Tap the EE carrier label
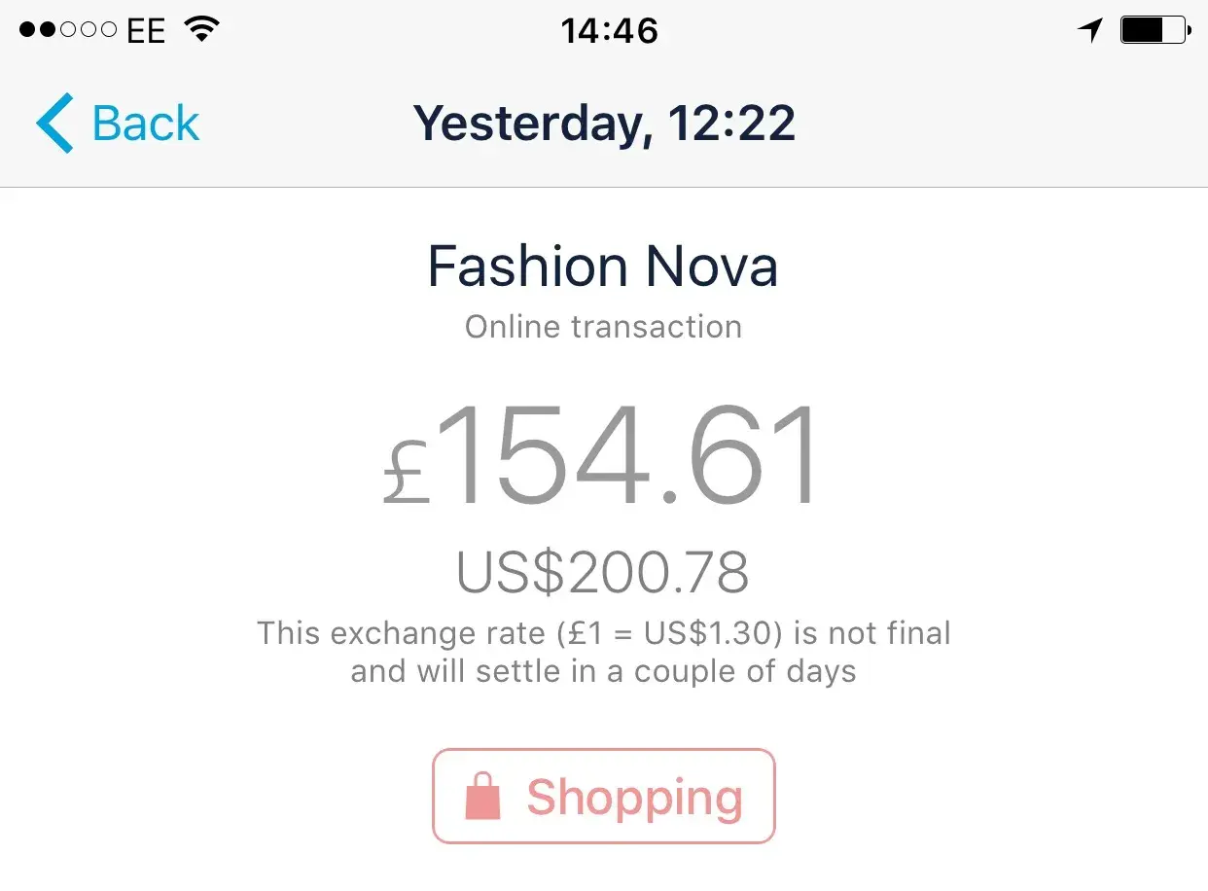 click(146, 31)
